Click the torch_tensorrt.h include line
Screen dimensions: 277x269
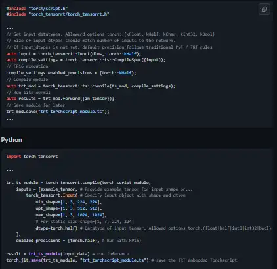tap(58, 14)
